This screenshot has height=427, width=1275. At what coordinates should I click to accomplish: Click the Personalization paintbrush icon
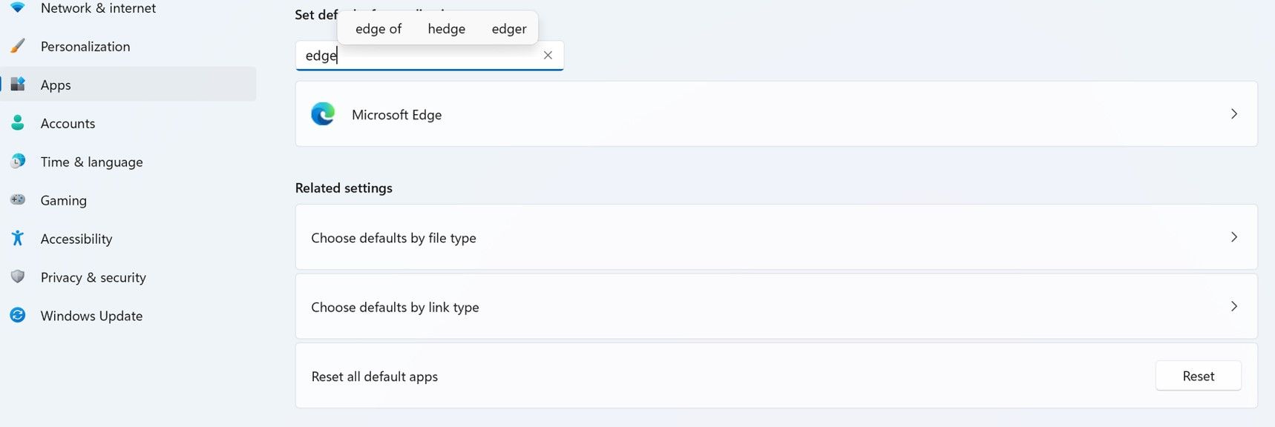point(18,46)
